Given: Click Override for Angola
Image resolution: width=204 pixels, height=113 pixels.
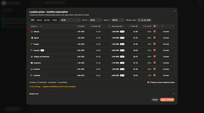Looking at the screenshot, I should 166,44.
